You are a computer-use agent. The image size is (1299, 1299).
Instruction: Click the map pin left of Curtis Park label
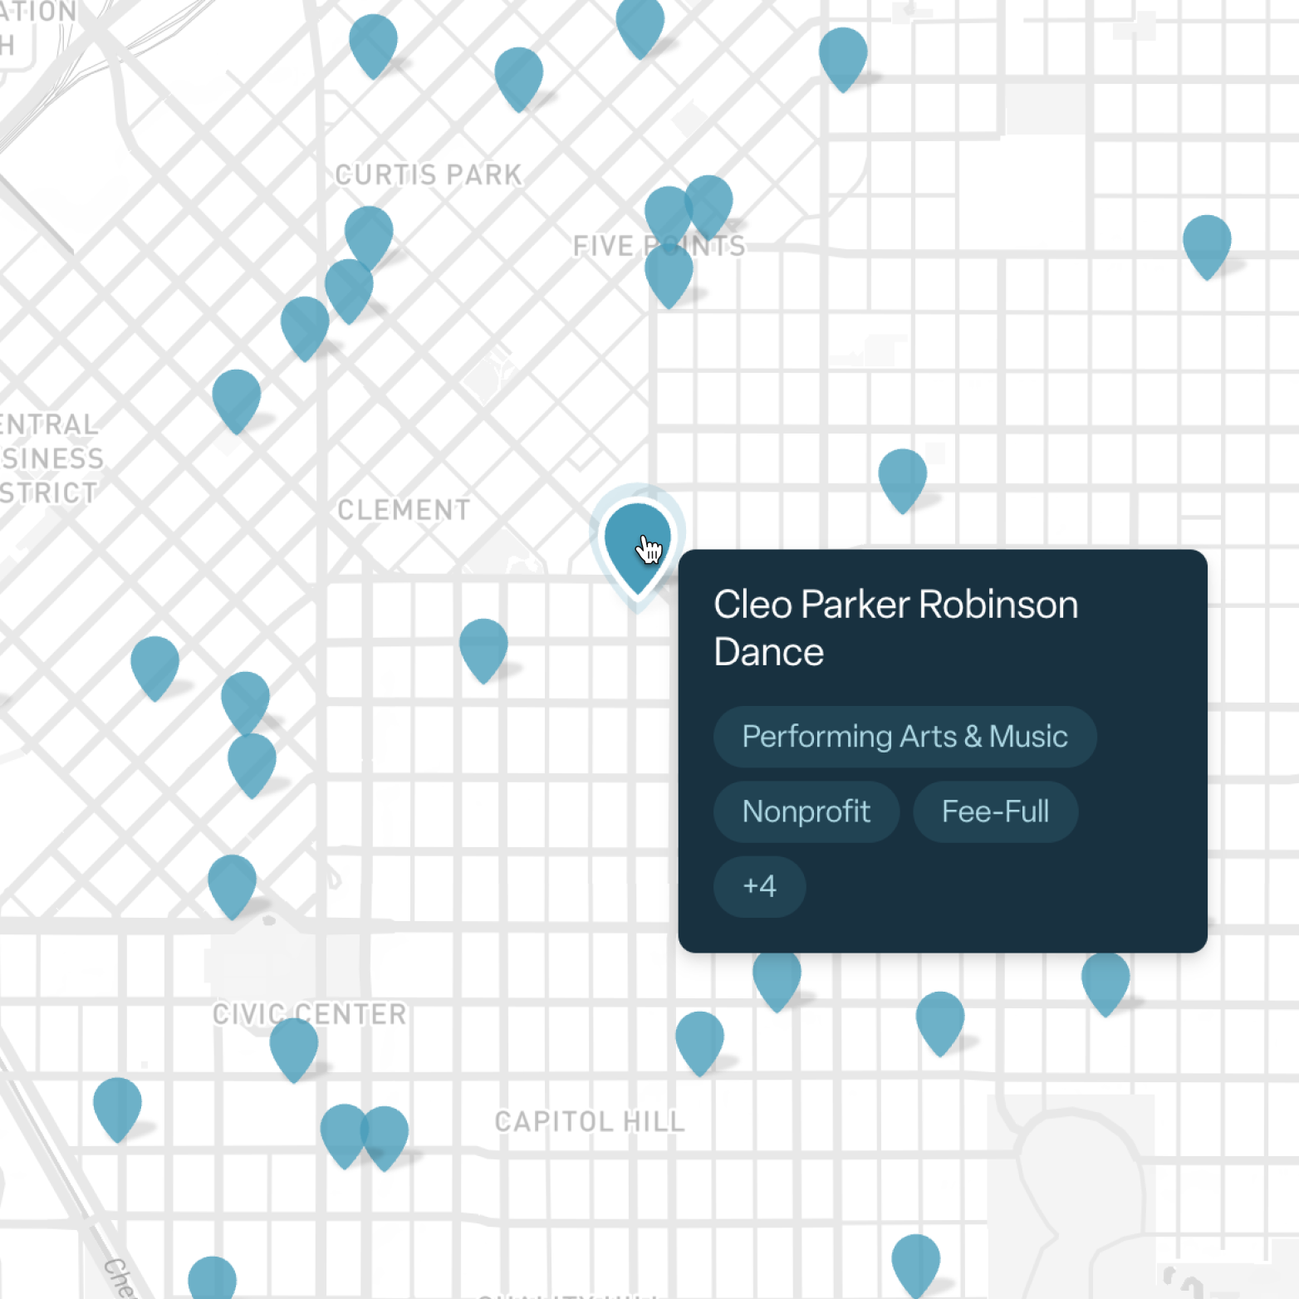tap(369, 237)
